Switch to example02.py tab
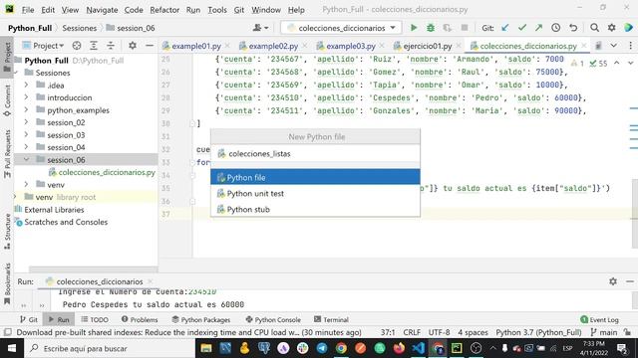Screen dimensions: 638x358 click(x=273, y=46)
